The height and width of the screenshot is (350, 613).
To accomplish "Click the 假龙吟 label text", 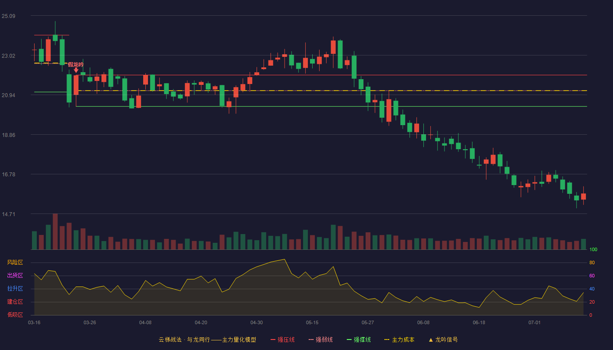I will click(x=76, y=64).
